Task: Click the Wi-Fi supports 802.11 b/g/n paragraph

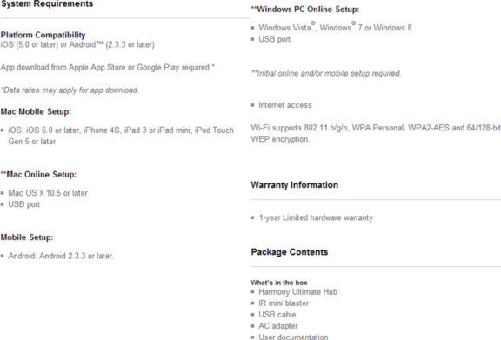Action: point(376,134)
